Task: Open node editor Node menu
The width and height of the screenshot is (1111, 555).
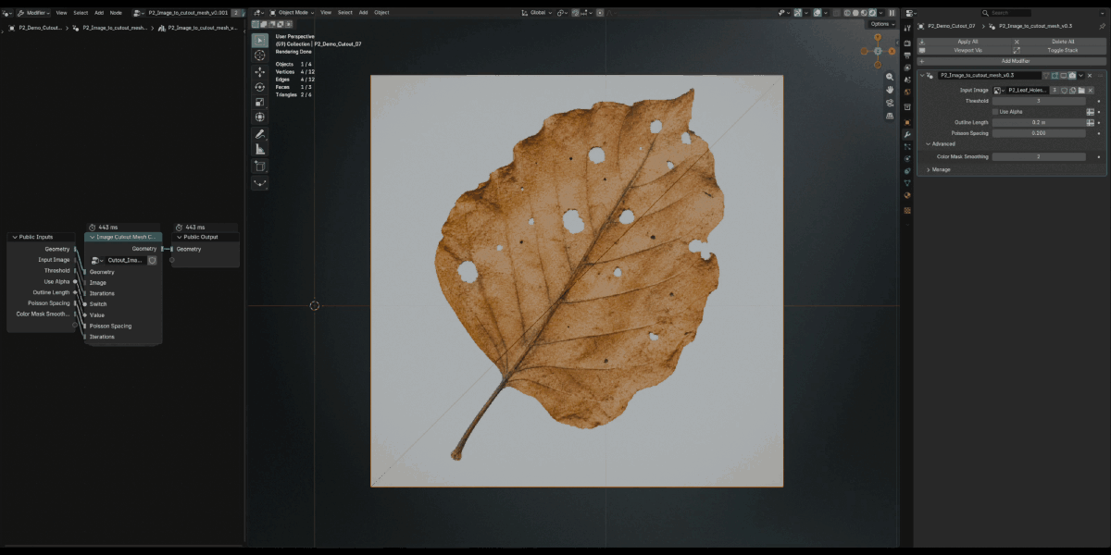Action: click(116, 13)
